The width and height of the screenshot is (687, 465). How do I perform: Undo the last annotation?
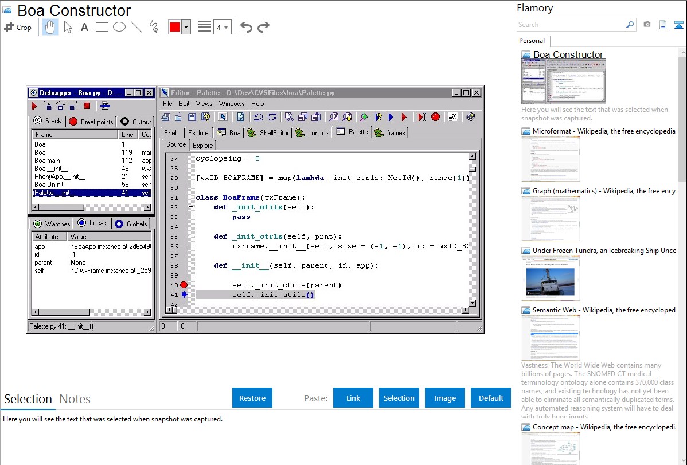[246, 27]
